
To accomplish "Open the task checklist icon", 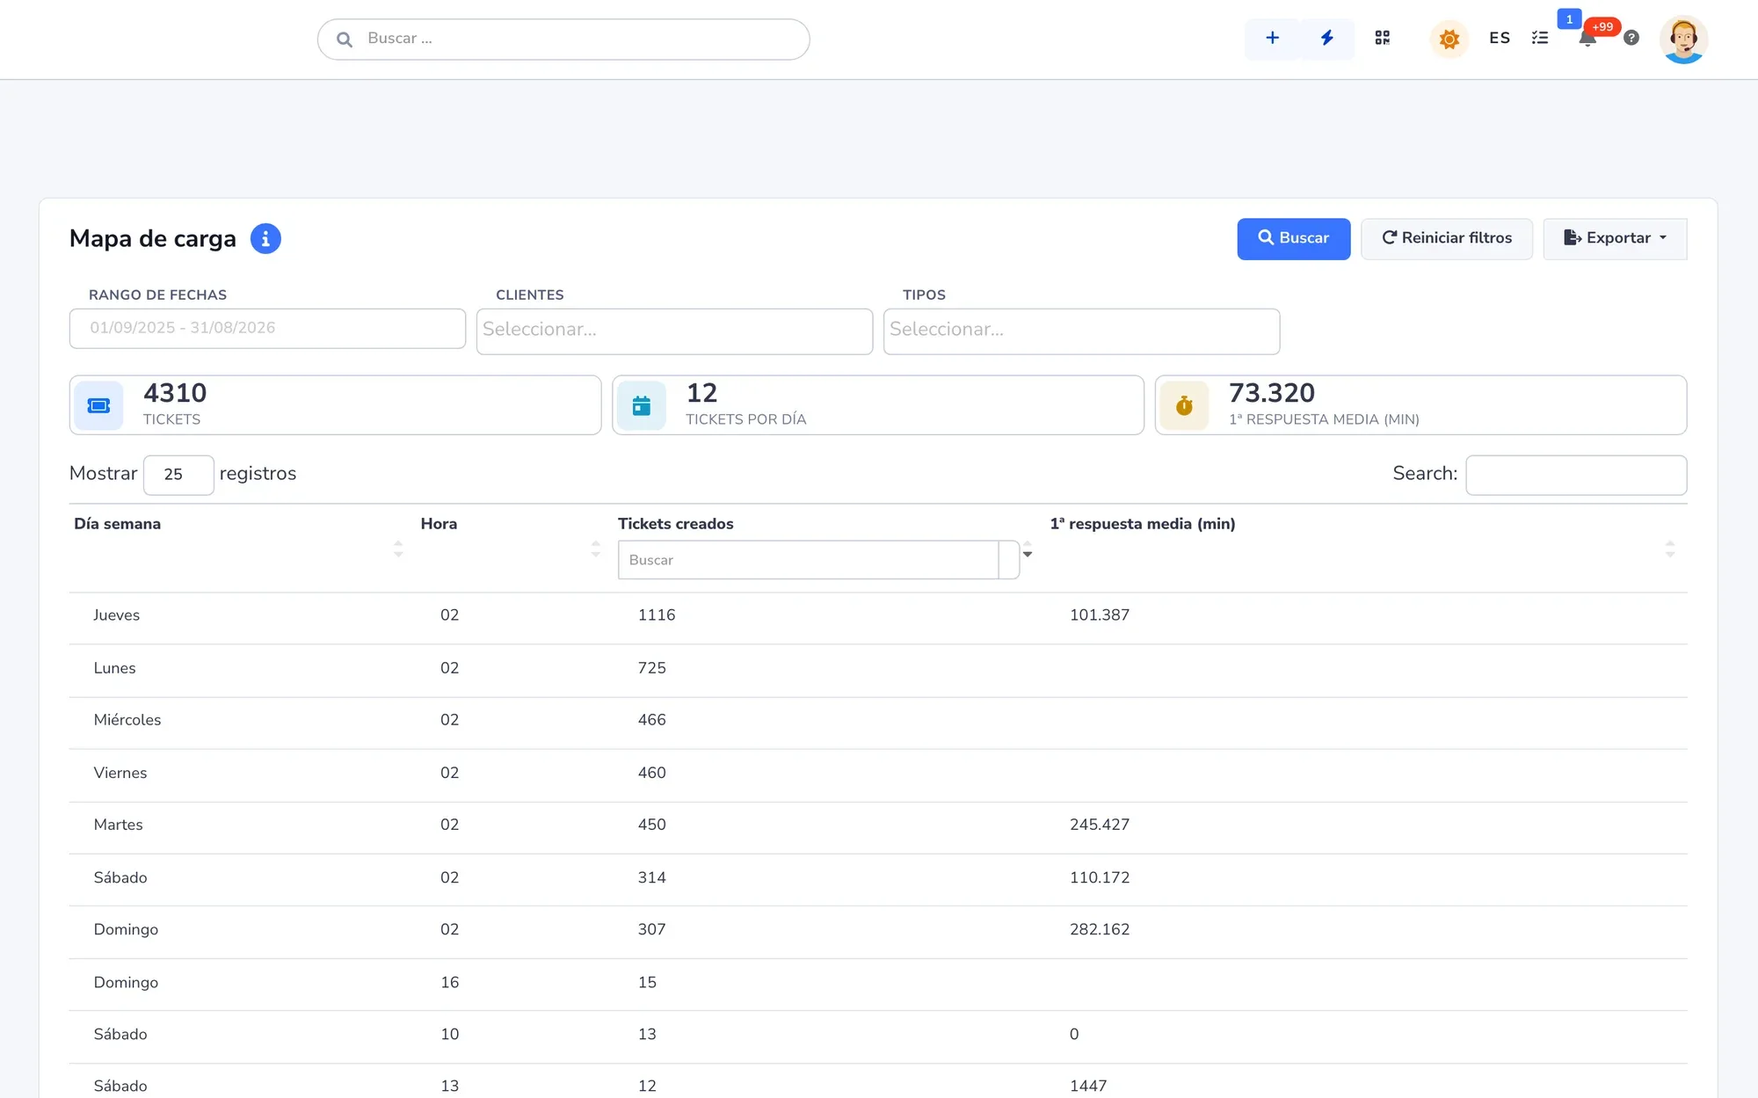I will [x=1539, y=39].
